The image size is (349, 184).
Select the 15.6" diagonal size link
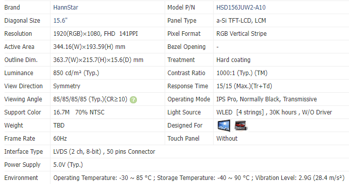(x=60, y=21)
